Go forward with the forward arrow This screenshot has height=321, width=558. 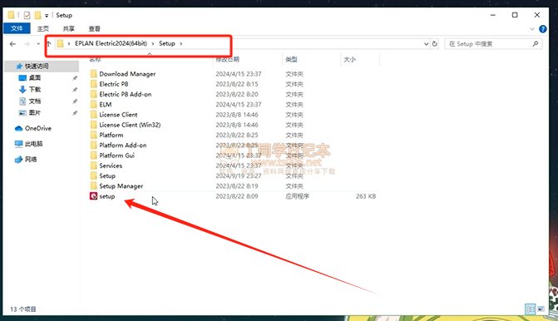coord(27,44)
